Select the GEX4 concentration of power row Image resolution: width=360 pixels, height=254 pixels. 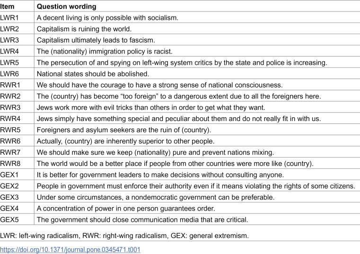(180, 208)
